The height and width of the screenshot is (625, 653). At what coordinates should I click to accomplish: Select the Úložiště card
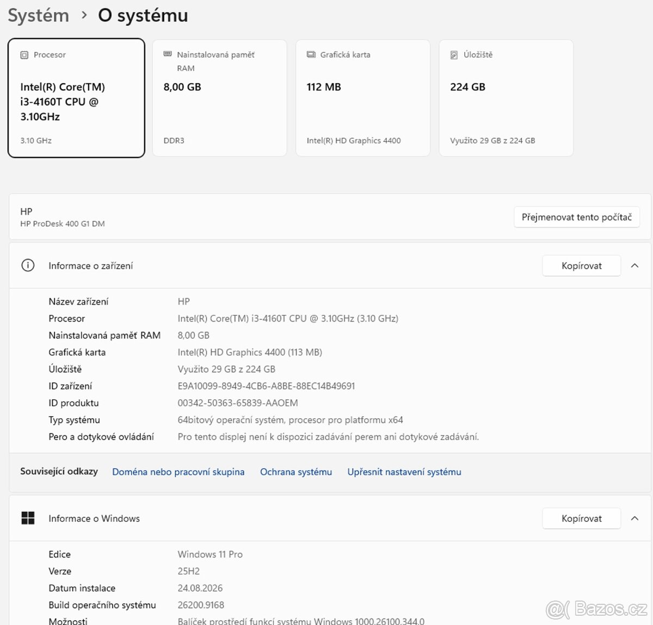point(506,98)
